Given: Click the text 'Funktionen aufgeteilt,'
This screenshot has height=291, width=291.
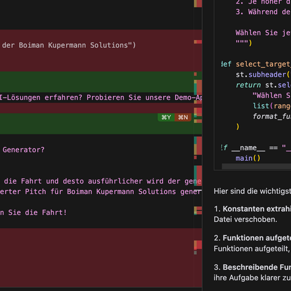Looking at the screenshot, I should pos(252,249).
